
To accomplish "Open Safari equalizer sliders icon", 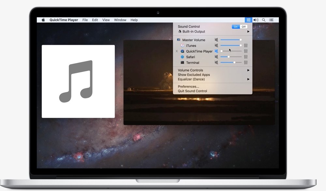I will (x=246, y=57).
